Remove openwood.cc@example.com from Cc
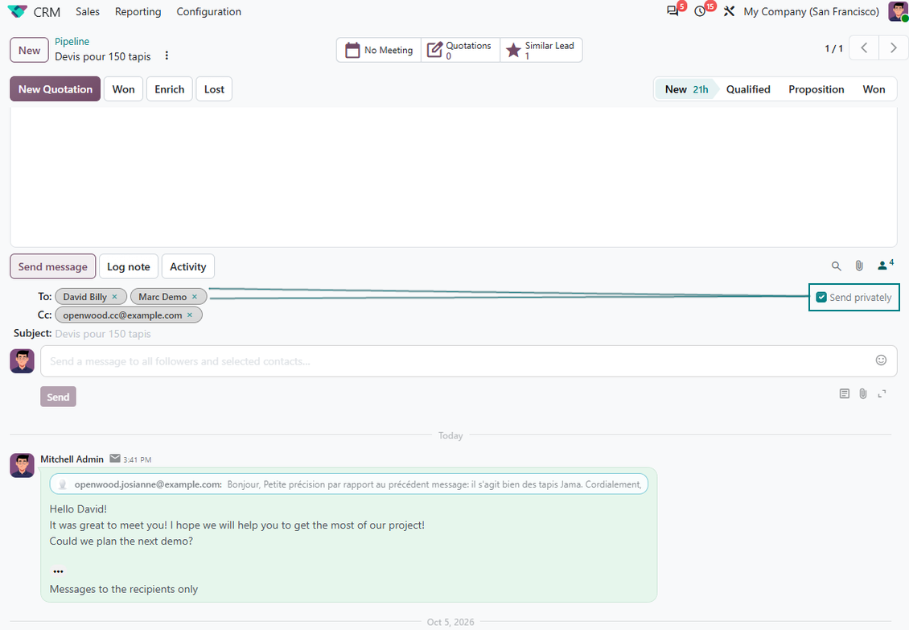This screenshot has width=909, height=630. tap(190, 315)
